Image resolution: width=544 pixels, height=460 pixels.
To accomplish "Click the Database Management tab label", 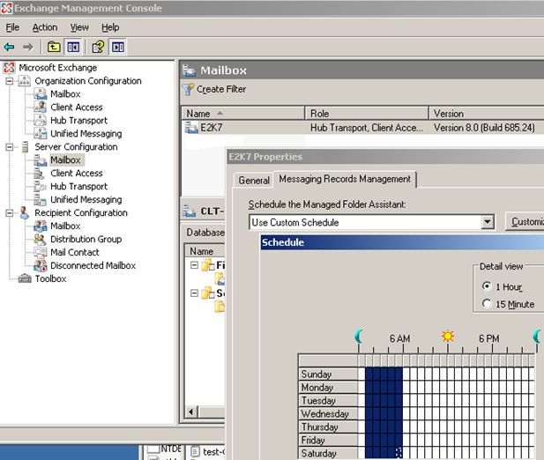I will (x=205, y=233).
